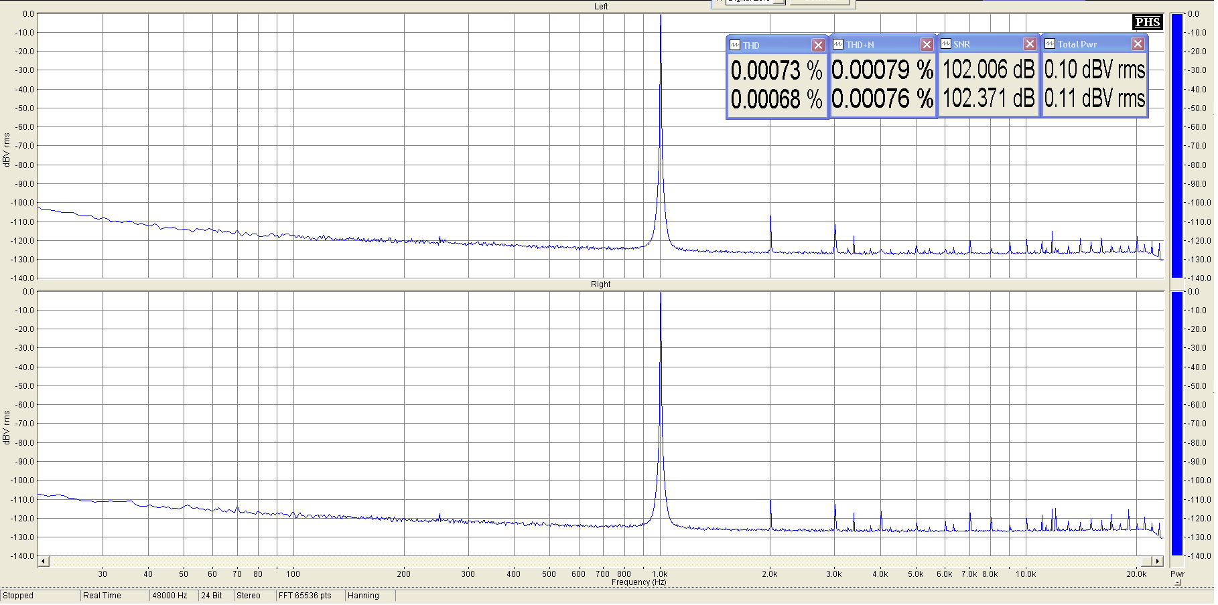The image size is (1218, 605).
Task: Click the Hanning window status field
Action: click(x=369, y=596)
